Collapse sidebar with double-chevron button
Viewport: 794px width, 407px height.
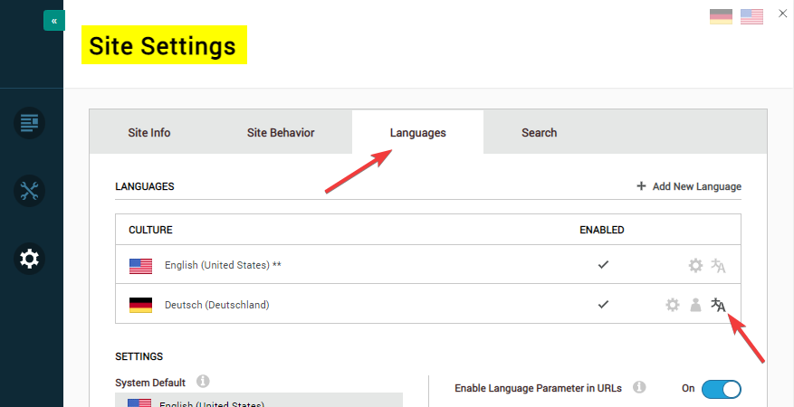pos(54,21)
